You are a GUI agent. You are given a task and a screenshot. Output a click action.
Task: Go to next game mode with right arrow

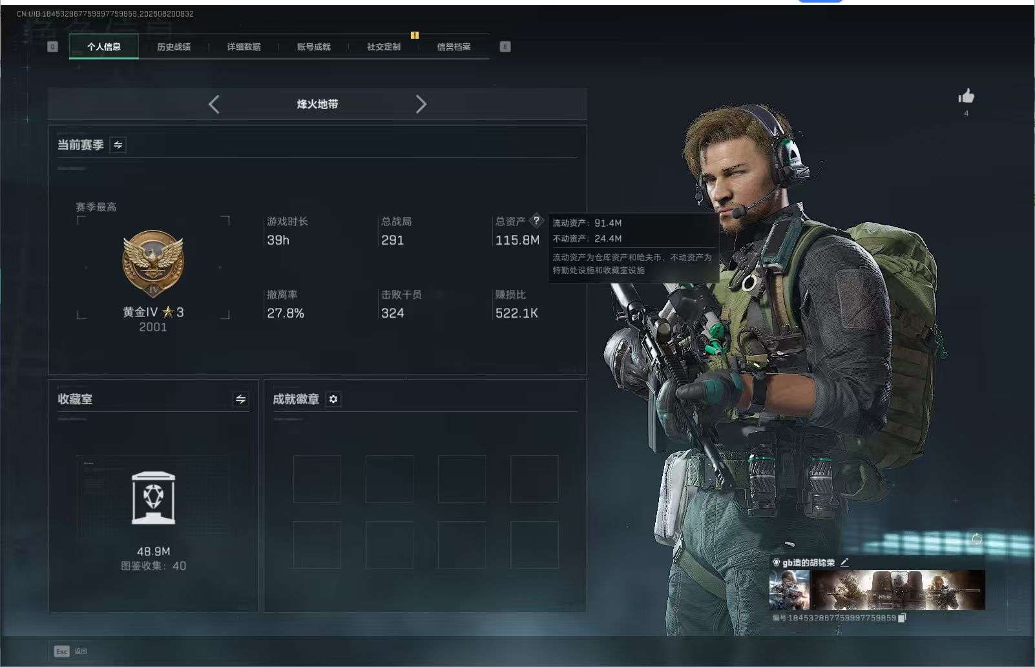[x=421, y=104]
